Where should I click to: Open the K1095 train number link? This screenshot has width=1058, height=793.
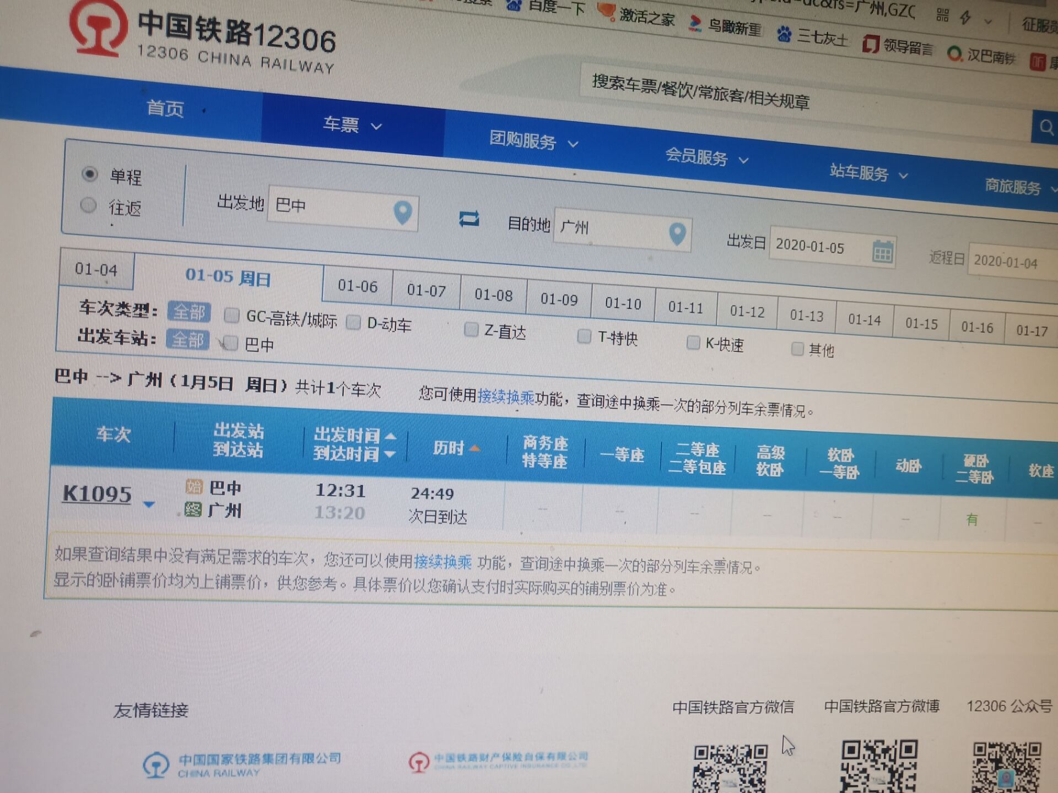pyautogui.click(x=97, y=493)
